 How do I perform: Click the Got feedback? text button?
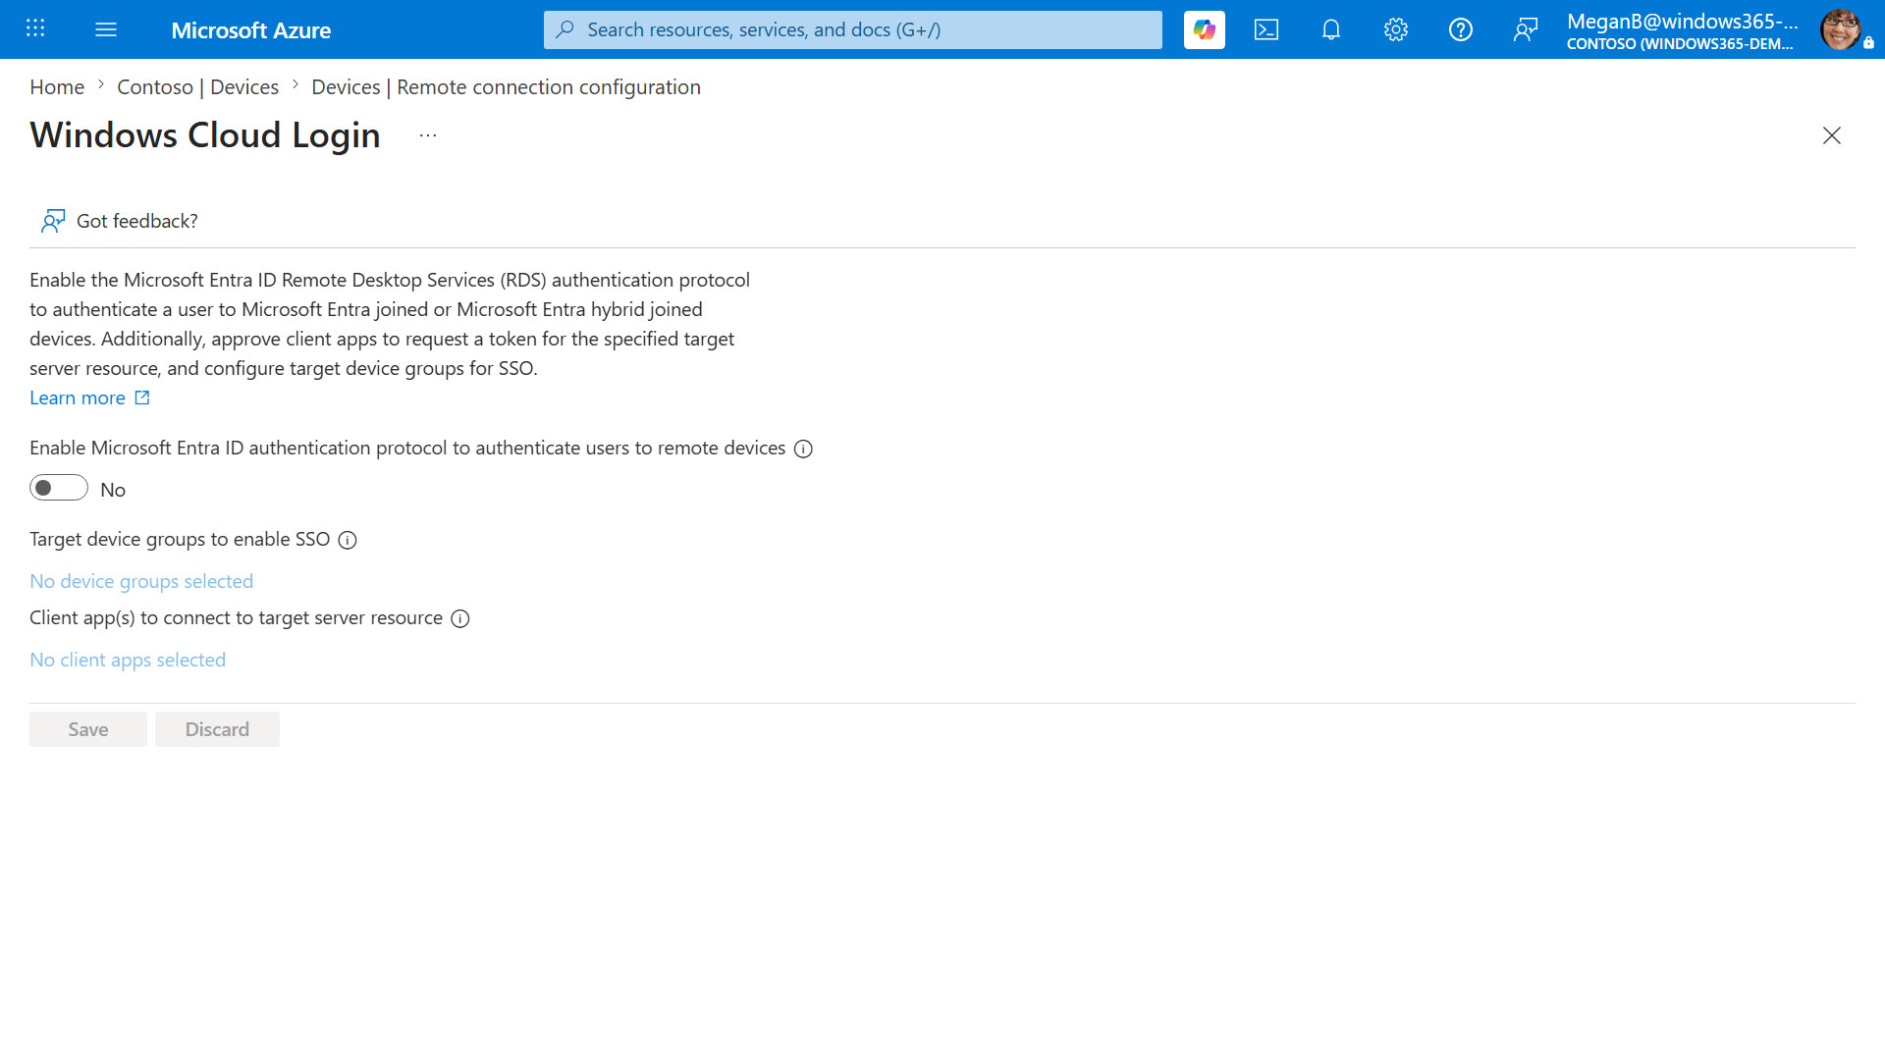point(137,221)
